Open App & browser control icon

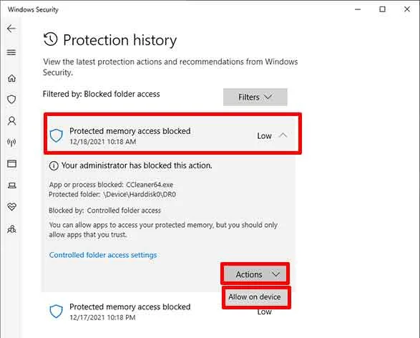[x=11, y=163]
